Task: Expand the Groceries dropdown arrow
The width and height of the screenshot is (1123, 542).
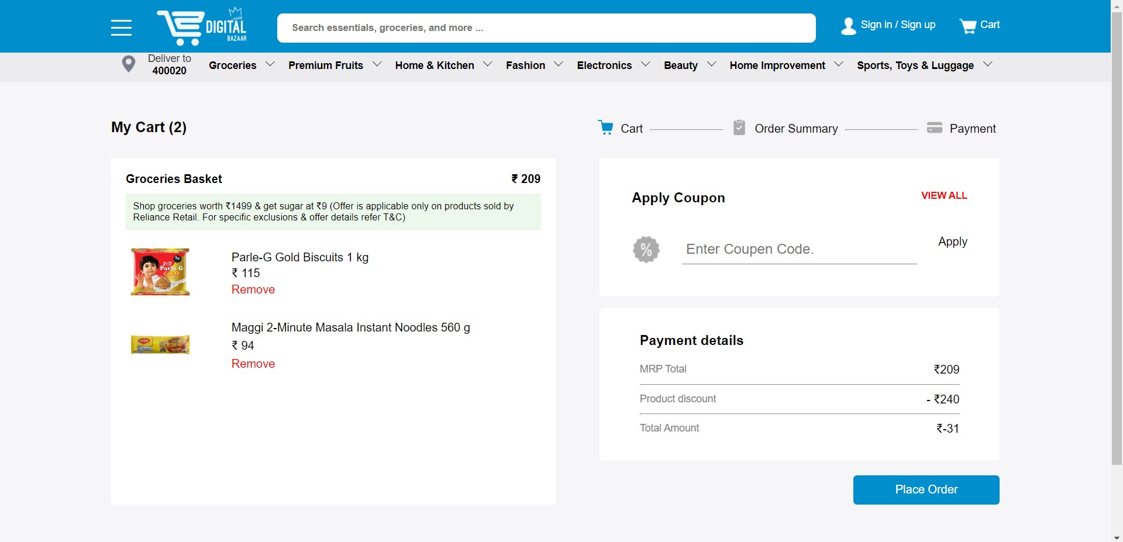Action: 270,64
